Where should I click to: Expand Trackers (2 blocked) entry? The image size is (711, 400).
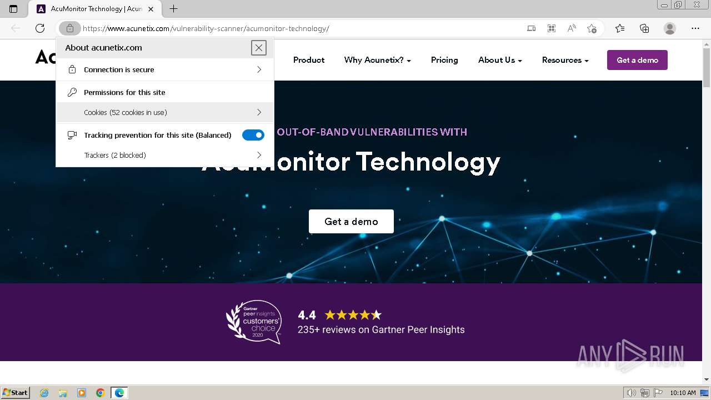[165, 155]
